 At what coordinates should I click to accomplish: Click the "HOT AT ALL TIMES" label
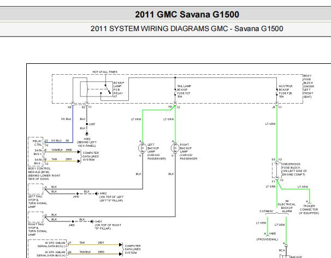(105, 72)
